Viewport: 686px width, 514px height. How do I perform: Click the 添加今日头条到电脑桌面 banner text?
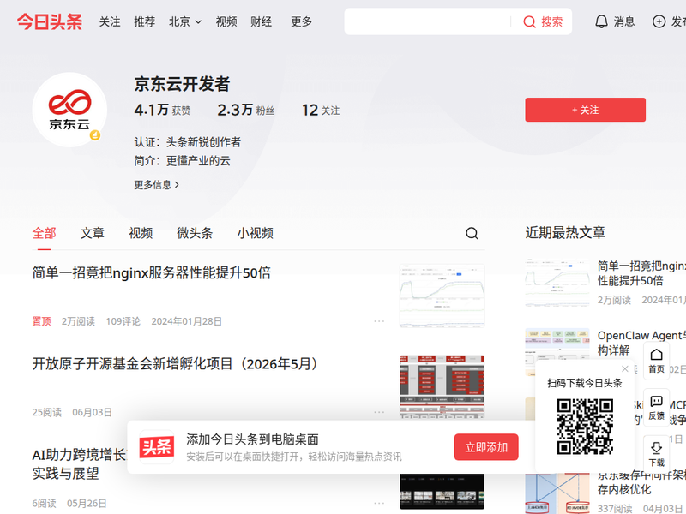252,439
